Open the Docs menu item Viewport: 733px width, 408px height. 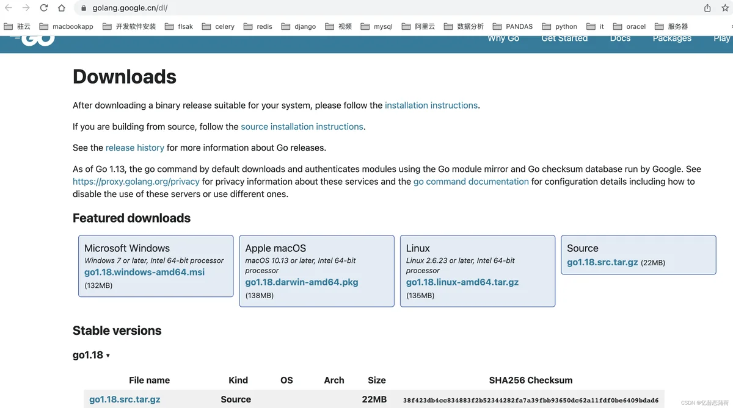[620, 38]
